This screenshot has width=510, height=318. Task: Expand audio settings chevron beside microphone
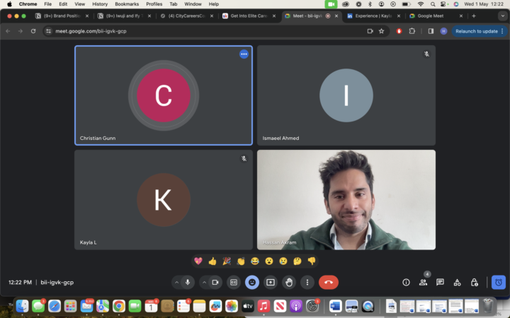pos(176,282)
